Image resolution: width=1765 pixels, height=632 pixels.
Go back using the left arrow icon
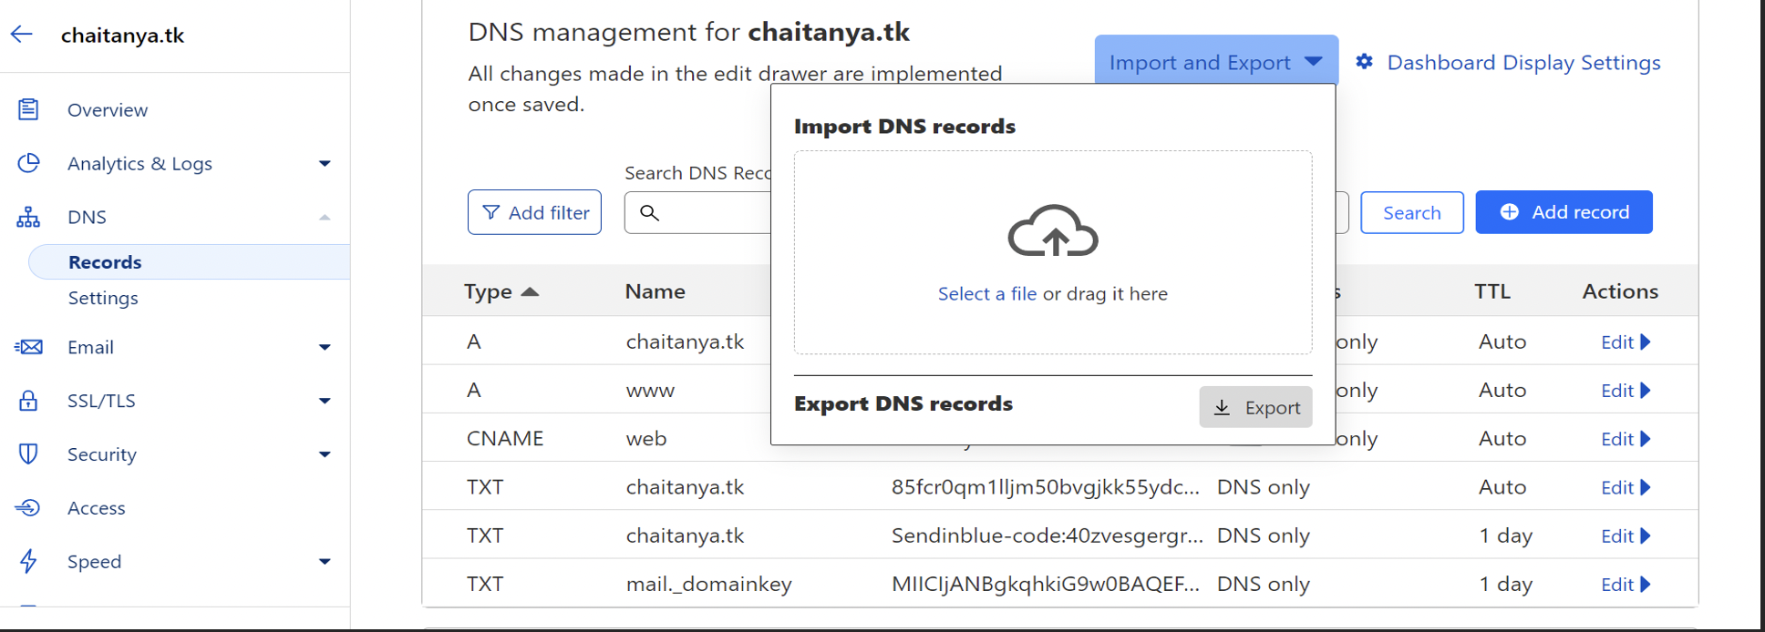[x=22, y=35]
